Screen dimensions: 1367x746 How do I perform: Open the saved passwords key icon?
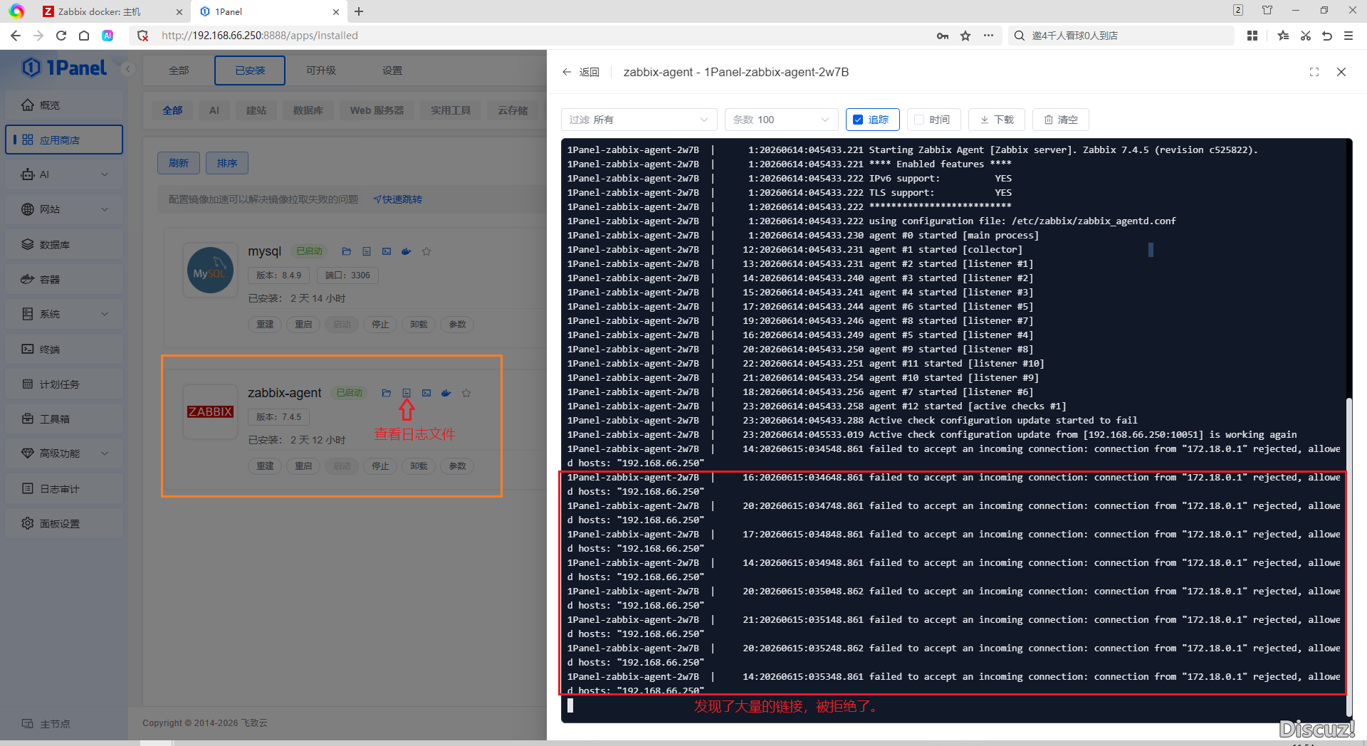pyautogui.click(x=943, y=36)
